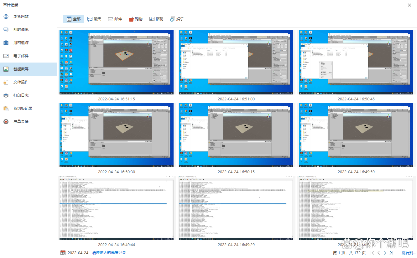Go to the next page arrow
This screenshot has width=417, height=258.
tap(385, 253)
